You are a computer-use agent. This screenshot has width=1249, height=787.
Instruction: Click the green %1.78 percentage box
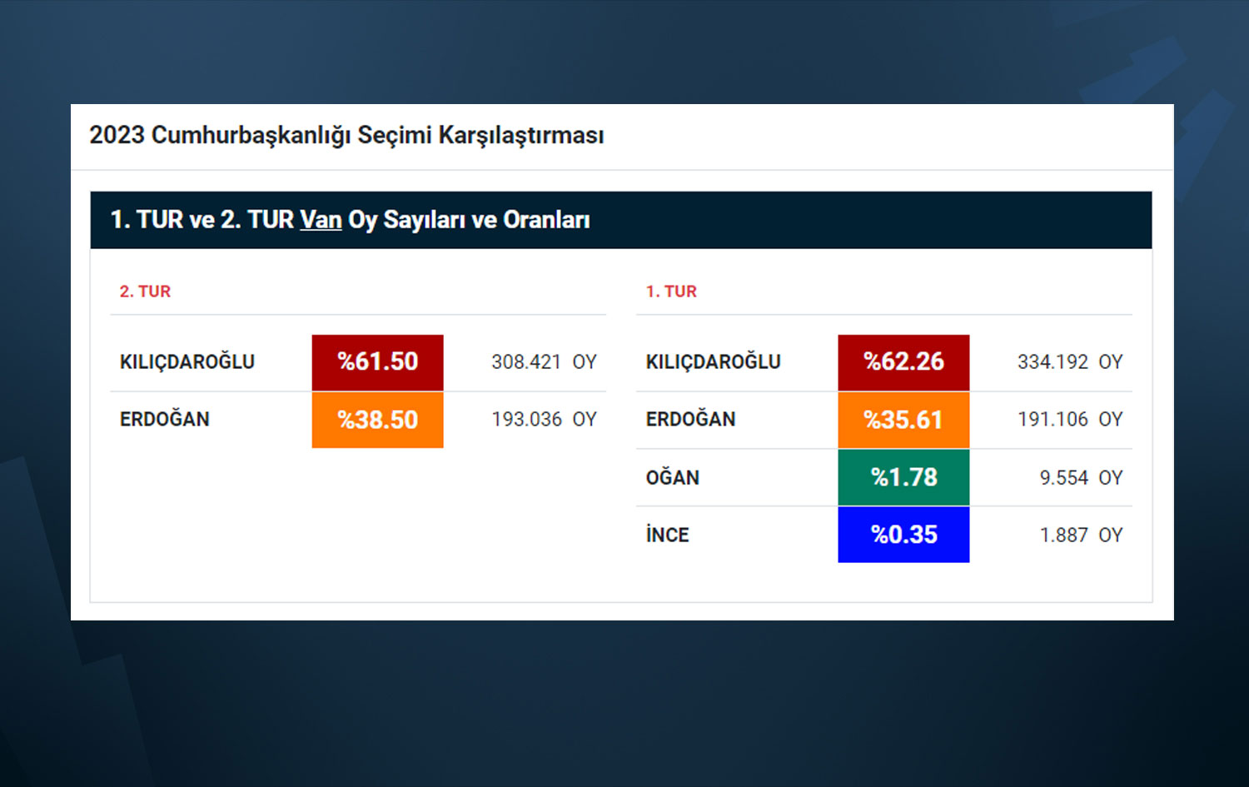903,477
